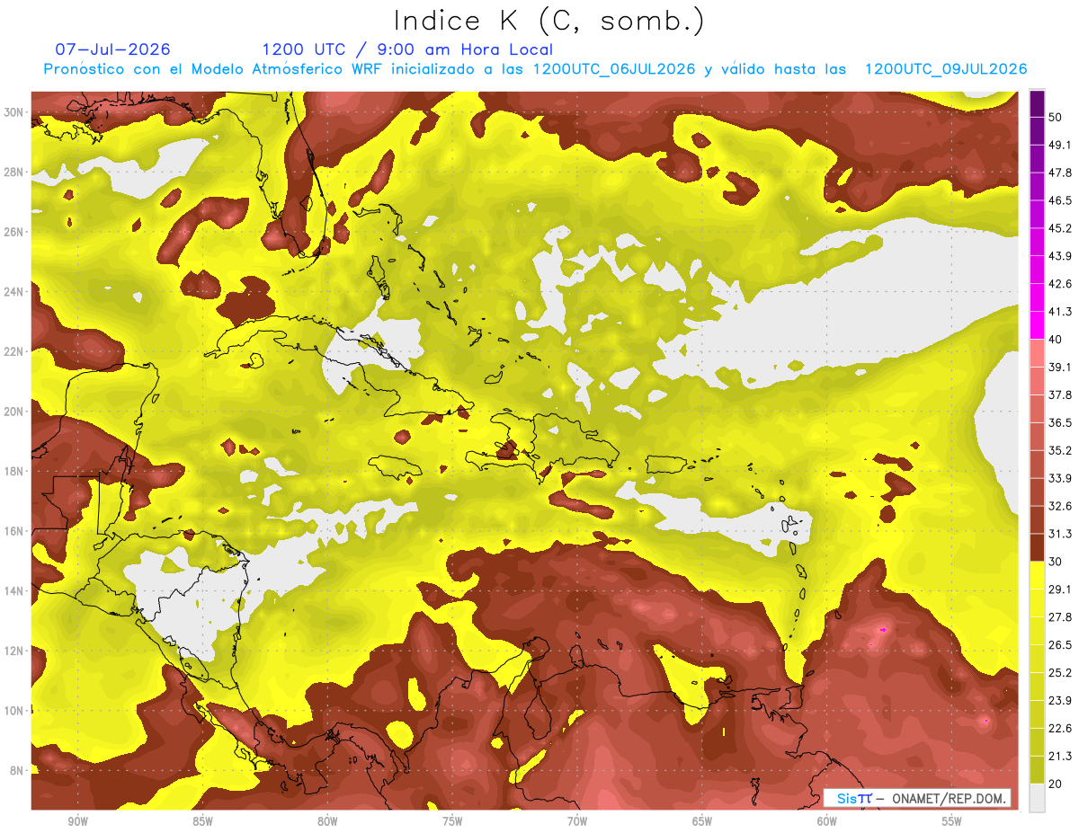
Task: Click the '80W' longitude label
Action: [x=327, y=822]
